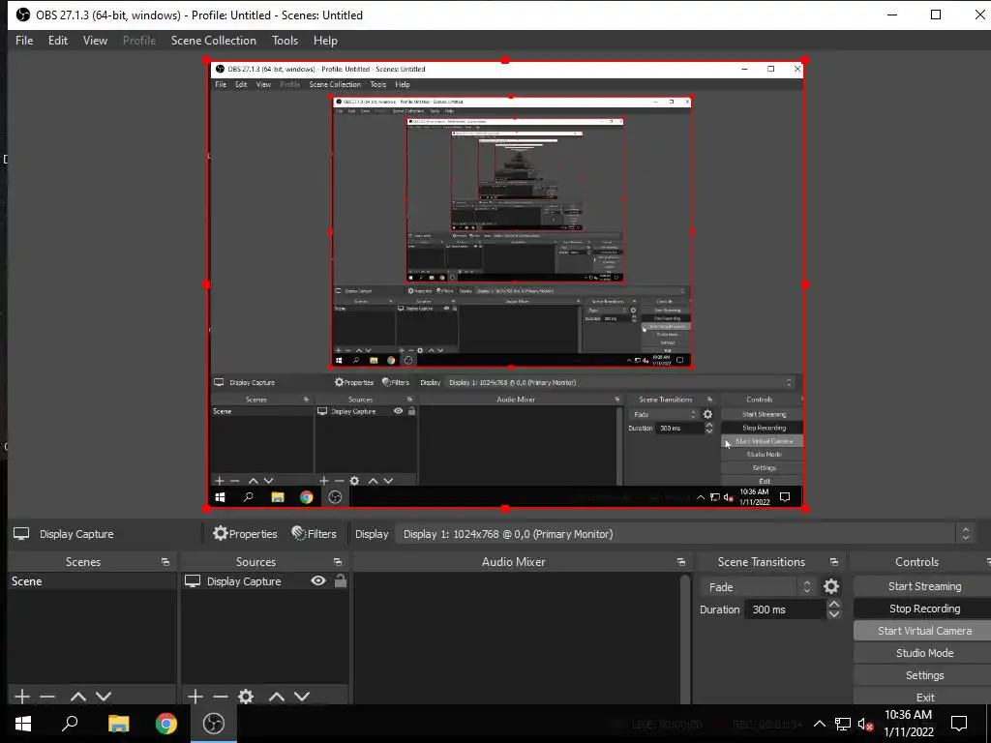Image resolution: width=991 pixels, height=743 pixels.
Task: Toggle Display Capture visibility eye
Action: pos(317,580)
